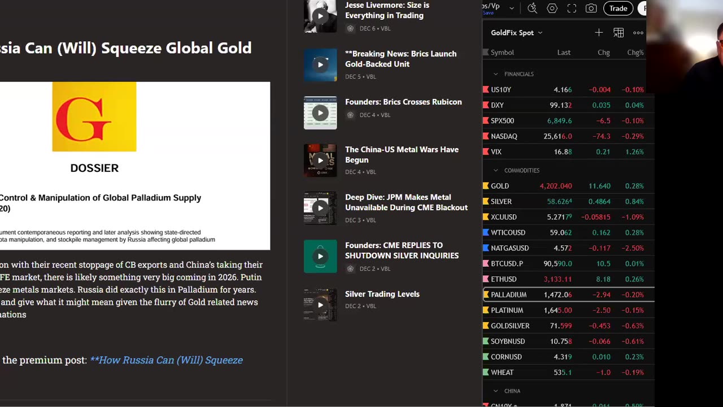Select NATGASUSD symbol row
Screen dimensions: 723x407
568,248
